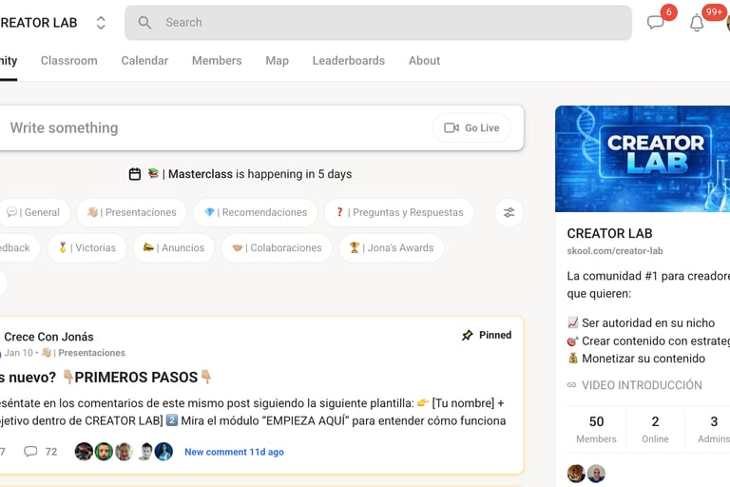Viewport: 730px width, 487px height.
Task: Open author profile Crece Con Jonás
Action: click(48, 337)
